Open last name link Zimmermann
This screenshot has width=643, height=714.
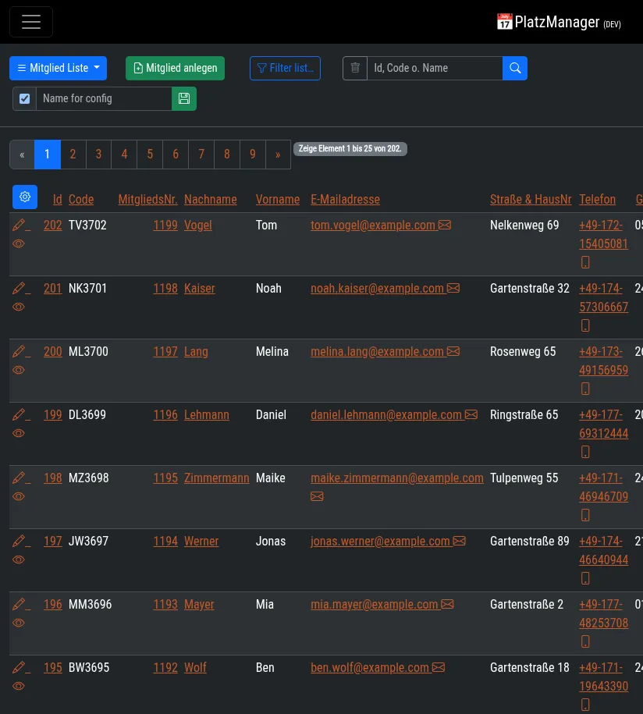click(217, 478)
